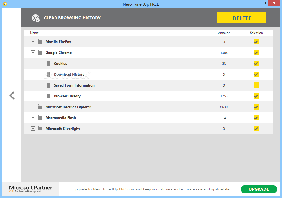Select the Microsoft Silverlight label
282x198 pixels.
click(63, 129)
